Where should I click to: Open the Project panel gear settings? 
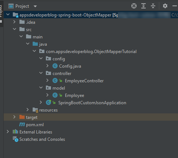tap(165, 6)
